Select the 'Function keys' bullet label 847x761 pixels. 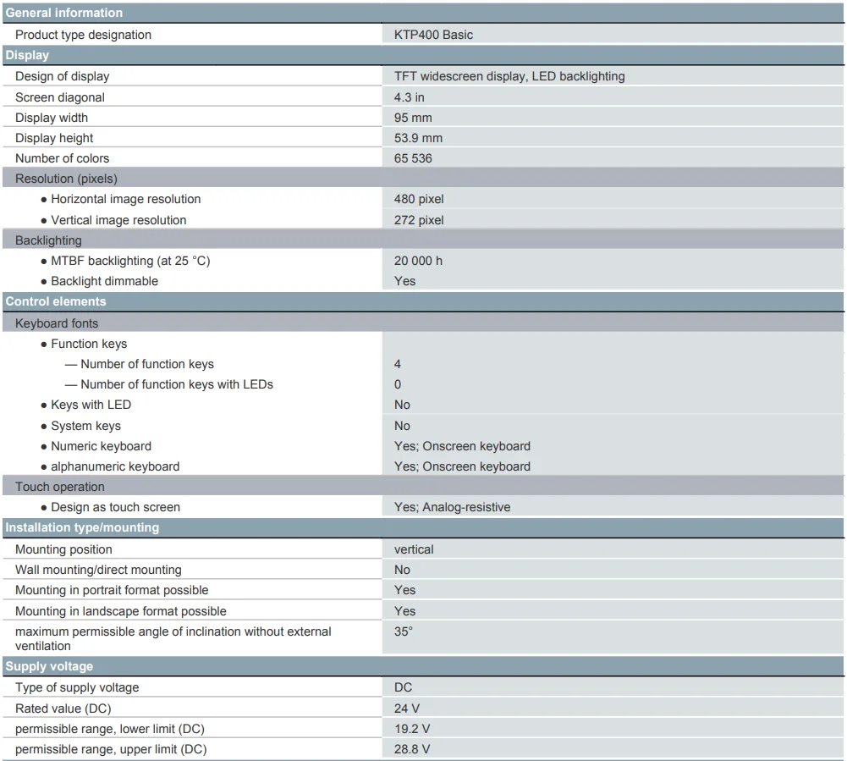click(x=89, y=344)
